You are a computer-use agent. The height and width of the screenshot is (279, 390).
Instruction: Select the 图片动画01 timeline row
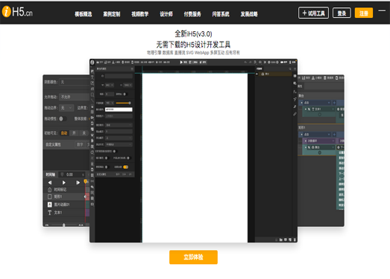pyautogui.click(x=64, y=205)
